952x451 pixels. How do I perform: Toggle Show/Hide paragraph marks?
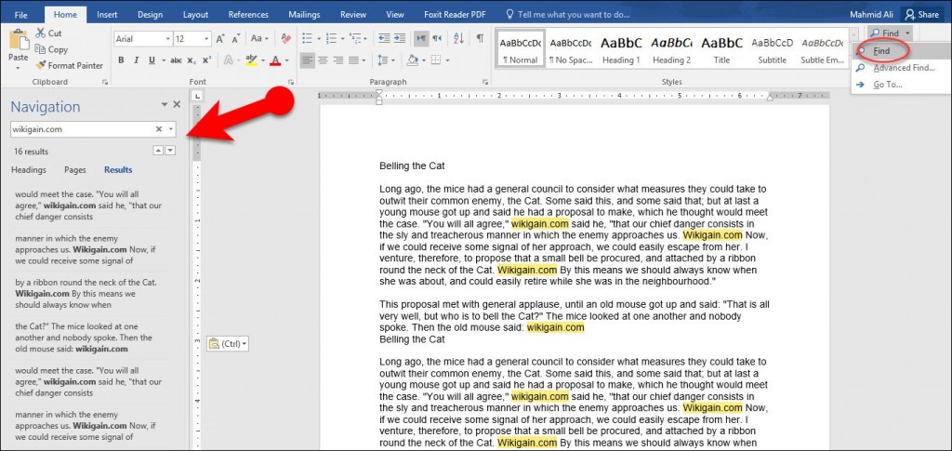coord(480,39)
